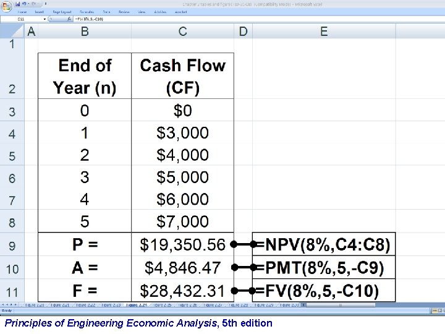The height and width of the screenshot is (334, 445).
Task: Switch to Normal view in status bar
Action: click(x=434, y=310)
